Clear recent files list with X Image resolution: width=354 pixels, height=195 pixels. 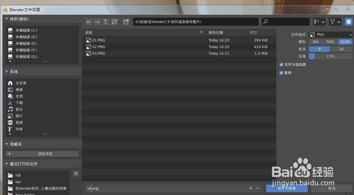[76, 174]
